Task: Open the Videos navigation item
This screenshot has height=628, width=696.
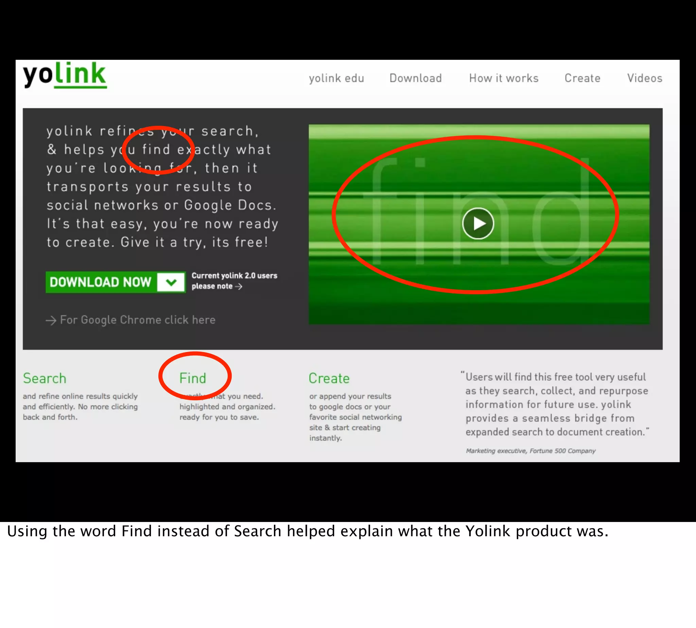Action: [x=645, y=78]
